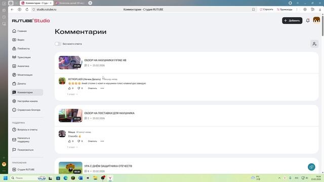Toggle Без моего ответа switch

click(58, 44)
